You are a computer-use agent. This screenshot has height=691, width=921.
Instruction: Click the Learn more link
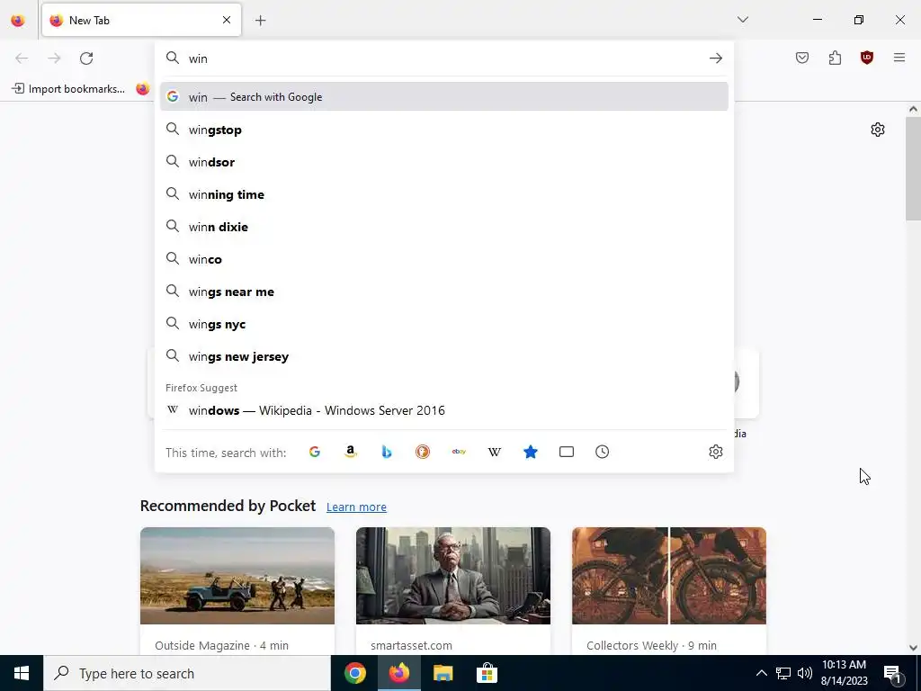click(356, 507)
